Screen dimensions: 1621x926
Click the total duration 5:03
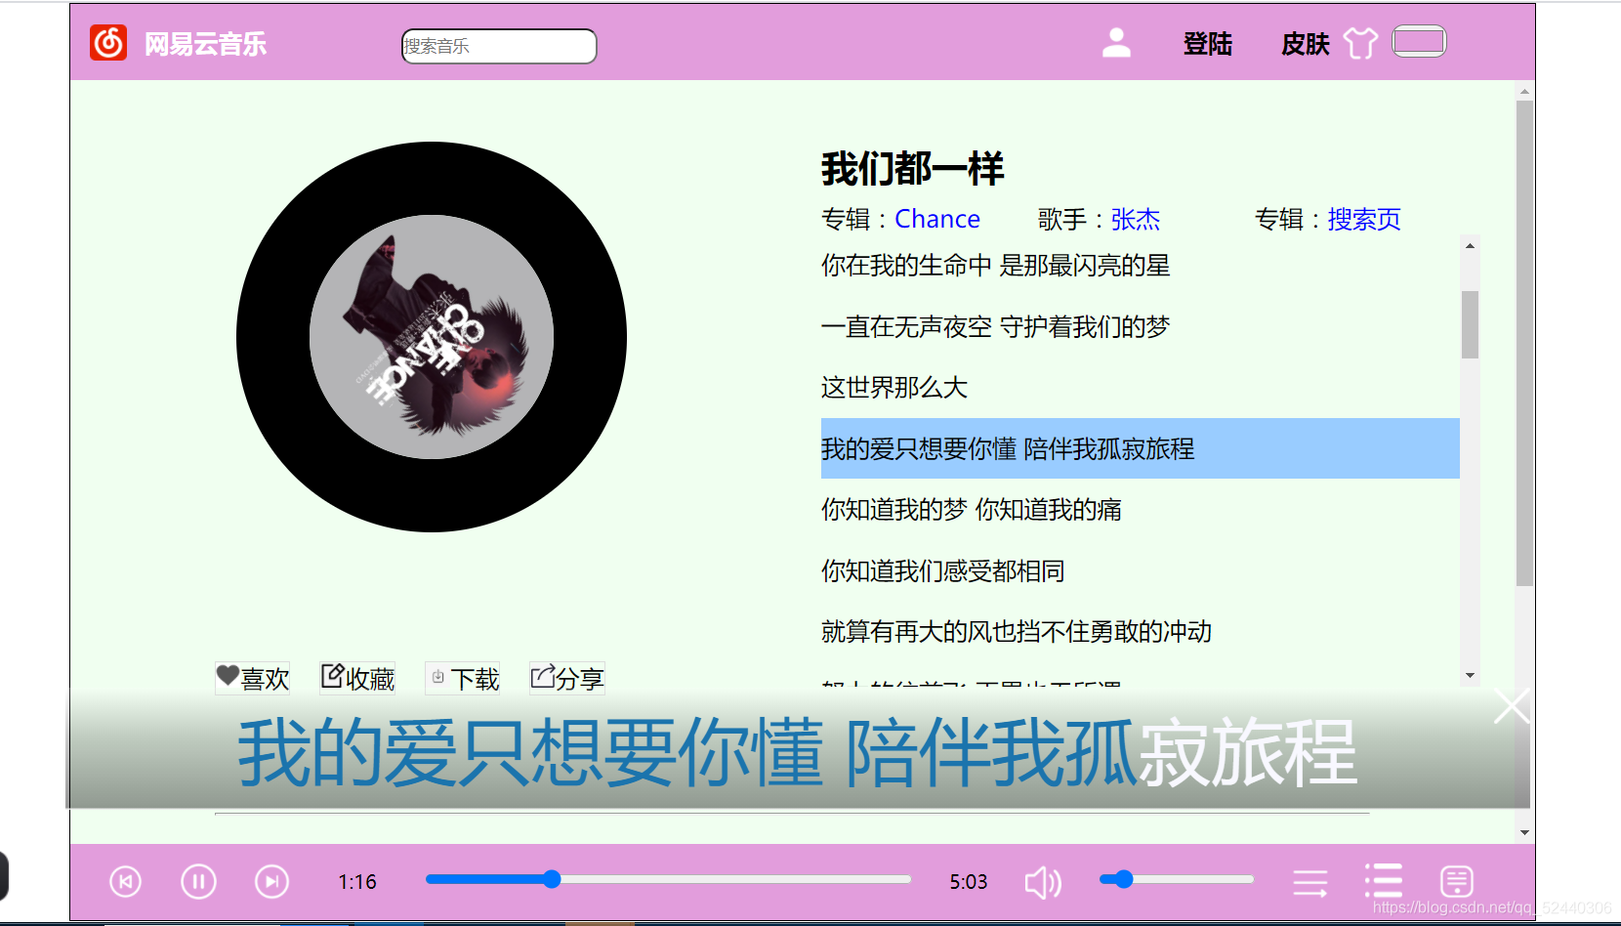969,882
